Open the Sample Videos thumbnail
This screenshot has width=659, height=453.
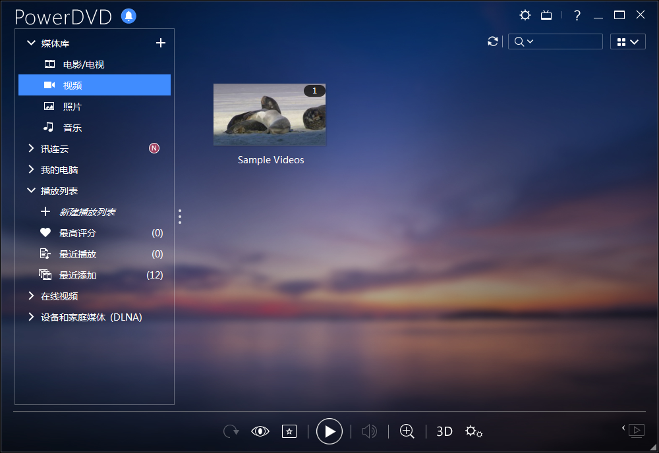270,115
